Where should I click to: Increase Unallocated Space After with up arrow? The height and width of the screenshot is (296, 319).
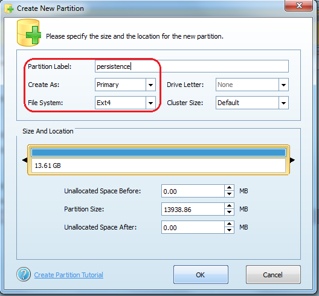230,224
